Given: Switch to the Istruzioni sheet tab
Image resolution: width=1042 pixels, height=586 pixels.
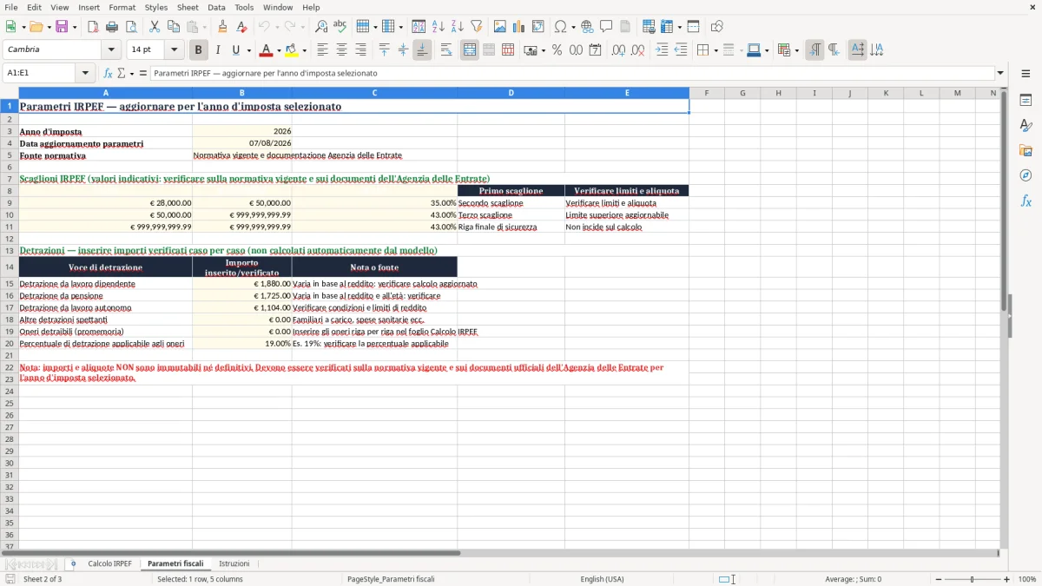Looking at the screenshot, I should tap(234, 564).
